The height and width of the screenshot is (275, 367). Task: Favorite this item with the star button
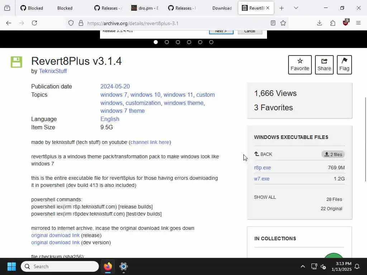coord(300,65)
